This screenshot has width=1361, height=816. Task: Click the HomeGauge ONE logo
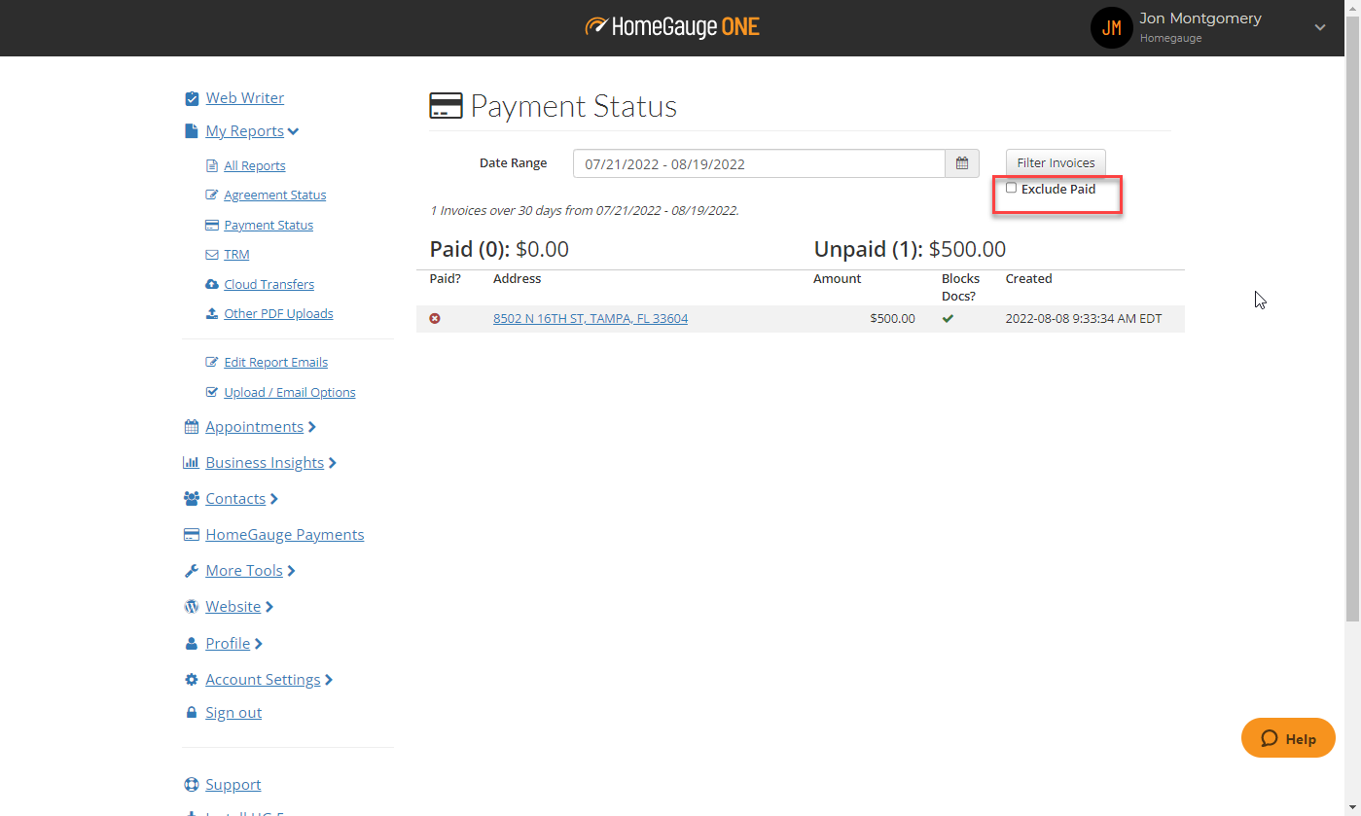(x=672, y=27)
